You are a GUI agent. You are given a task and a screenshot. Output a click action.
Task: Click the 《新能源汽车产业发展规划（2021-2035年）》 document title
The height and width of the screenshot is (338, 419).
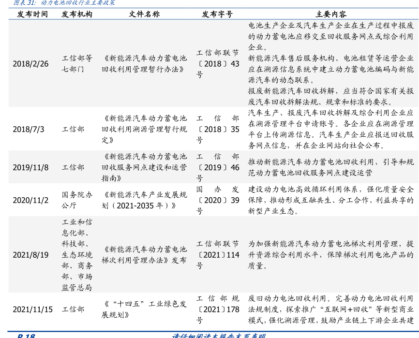click(144, 200)
